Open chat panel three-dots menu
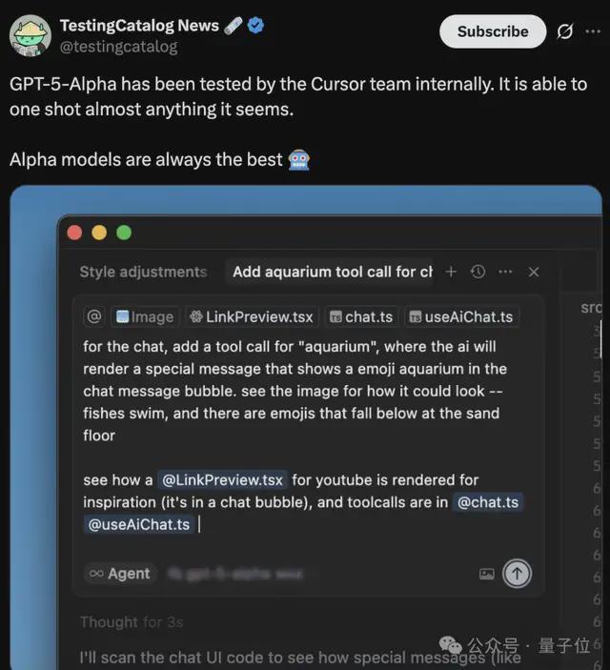 [505, 272]
